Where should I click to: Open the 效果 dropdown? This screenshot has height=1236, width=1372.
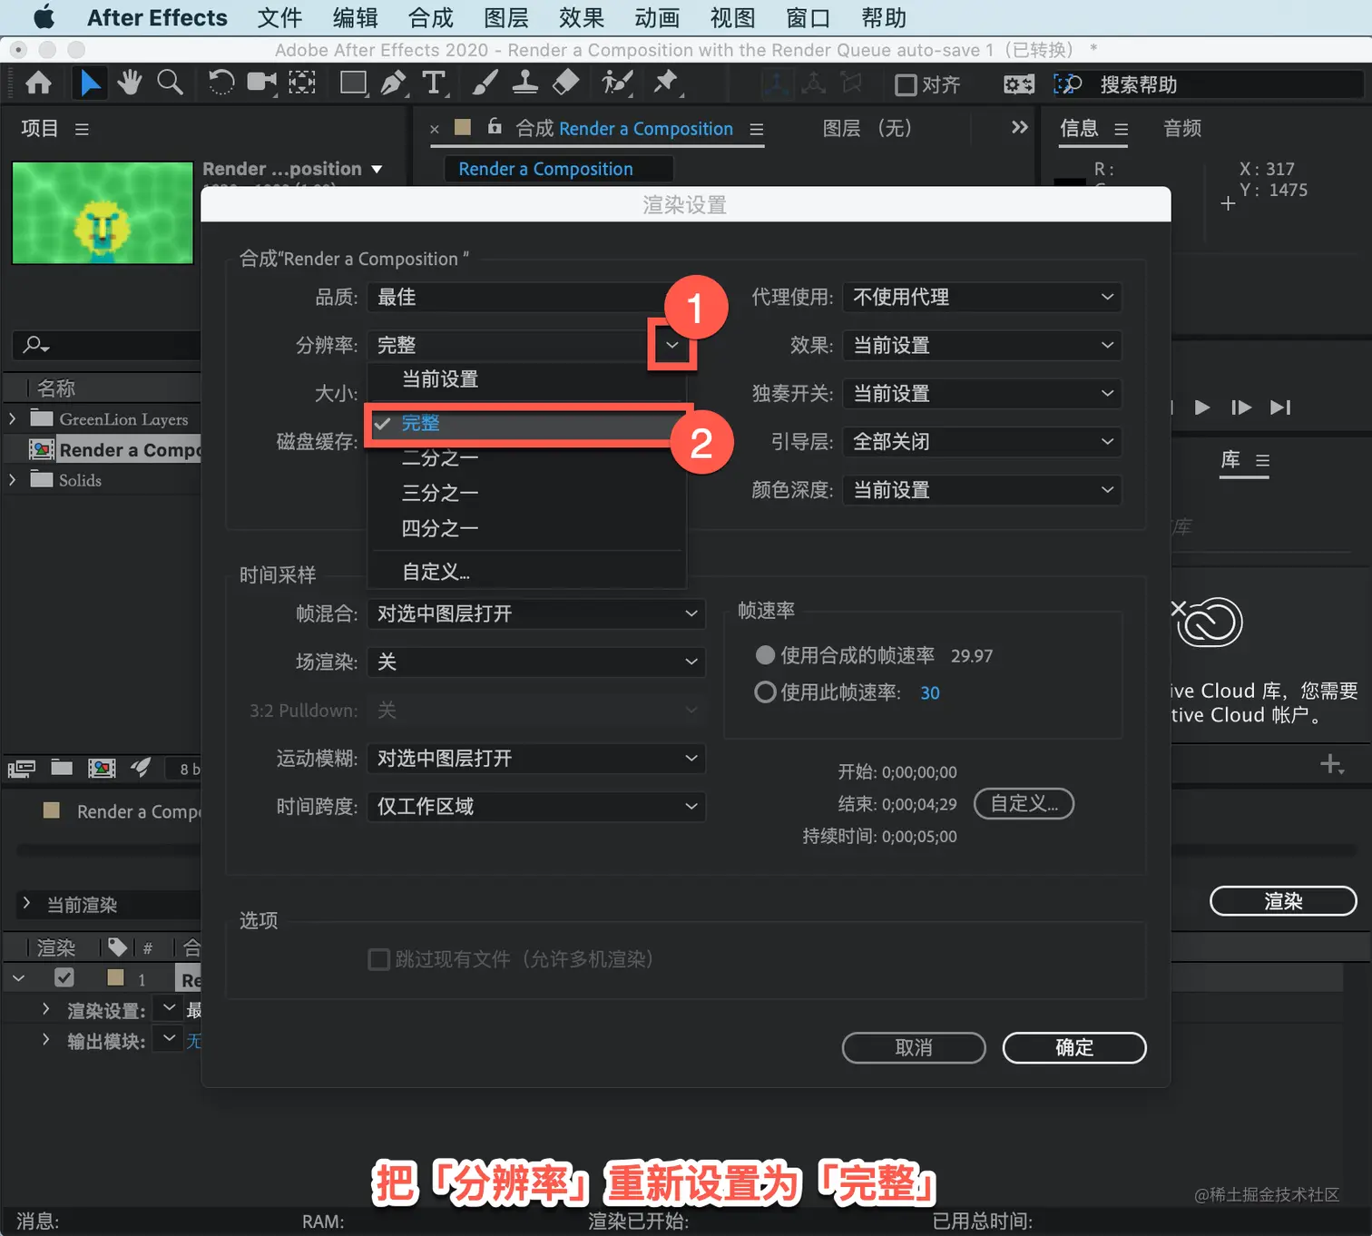(x=982, y=345)
